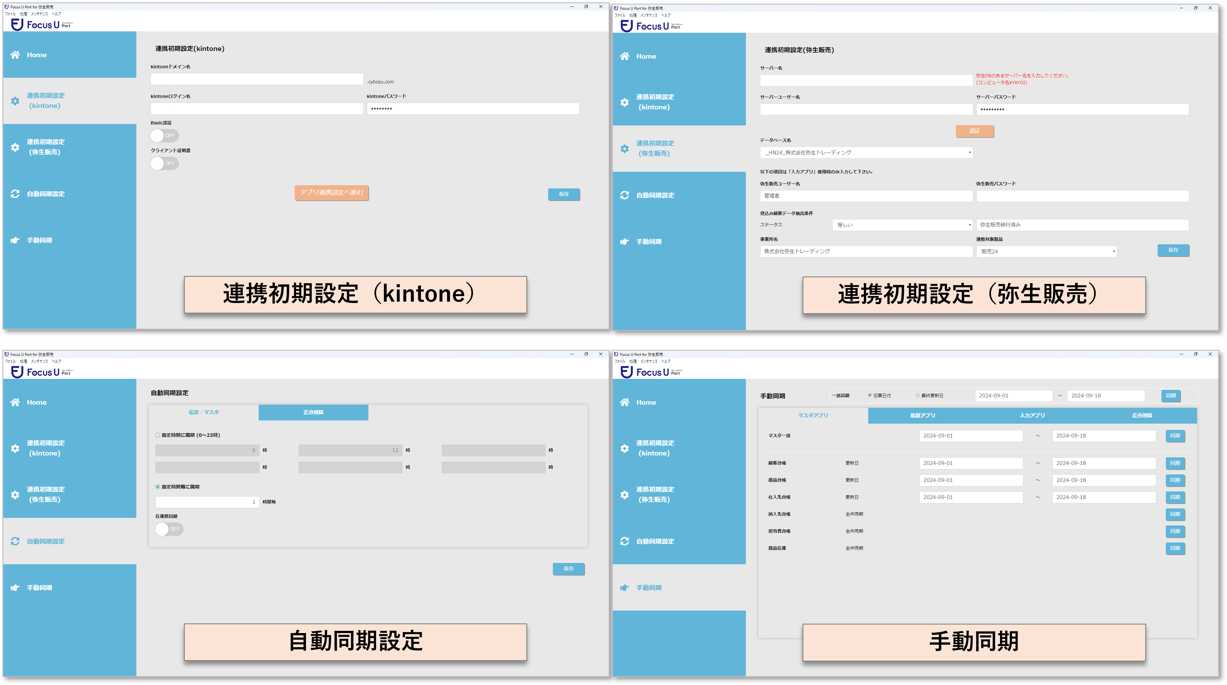Image resolution: width=1227 pixels, height=685 pixels.
Task: Toggle the クライアント証明書 switch
Action: (x=164, y=164)
